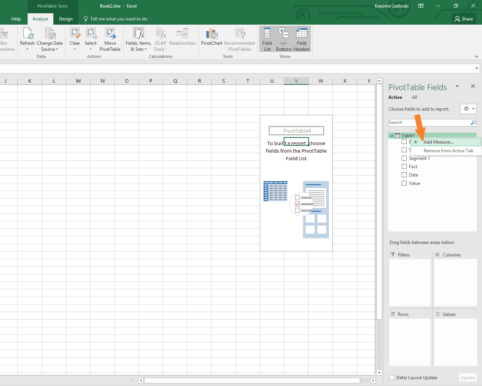The image size is (482, 386).
Task: Check the Segment 1 field checkbox
Action: (404, 158)
